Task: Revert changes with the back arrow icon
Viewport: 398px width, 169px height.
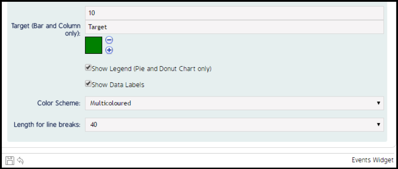Action: pos(20,161)
